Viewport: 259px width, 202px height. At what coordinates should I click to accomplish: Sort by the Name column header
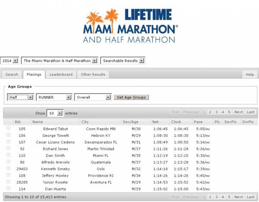click(55, 122)
